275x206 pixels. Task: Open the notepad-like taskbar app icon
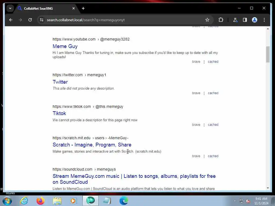107,201
